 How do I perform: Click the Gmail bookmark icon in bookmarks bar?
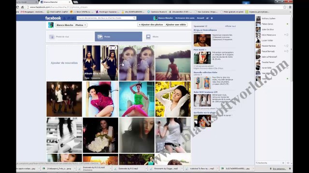coord(22,12)
